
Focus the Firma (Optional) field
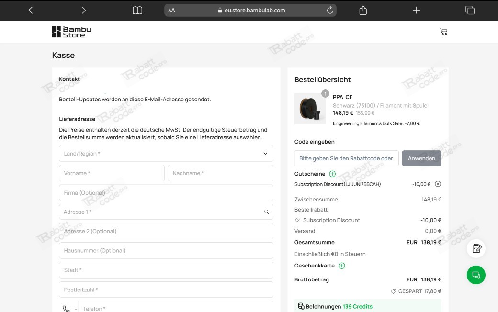point(166,193)
